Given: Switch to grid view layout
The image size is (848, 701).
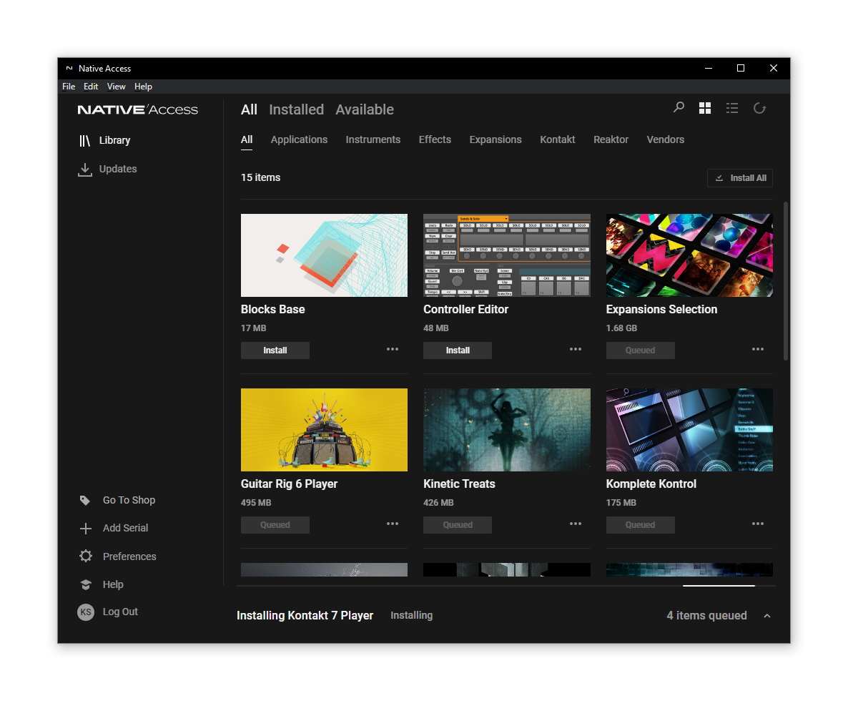Looking at the screenshot, I should pos(705,108).
